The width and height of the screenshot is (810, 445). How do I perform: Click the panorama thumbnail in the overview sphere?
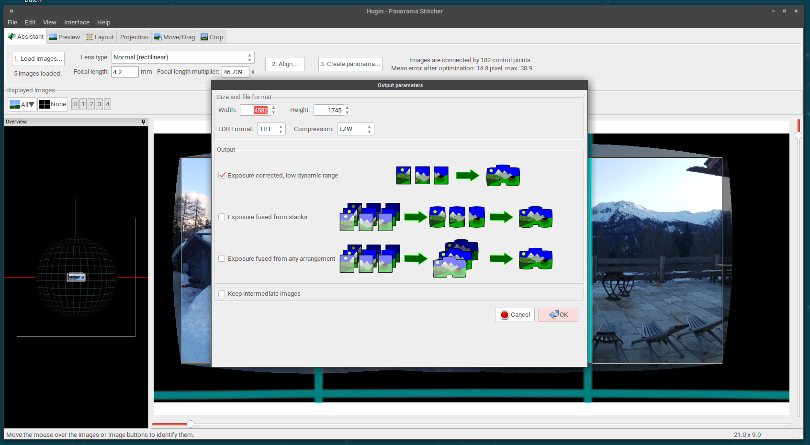coord(76,277)
